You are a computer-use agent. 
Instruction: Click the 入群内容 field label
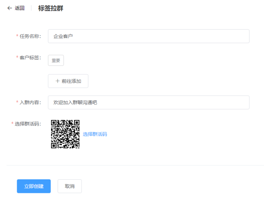pos(30,103)
